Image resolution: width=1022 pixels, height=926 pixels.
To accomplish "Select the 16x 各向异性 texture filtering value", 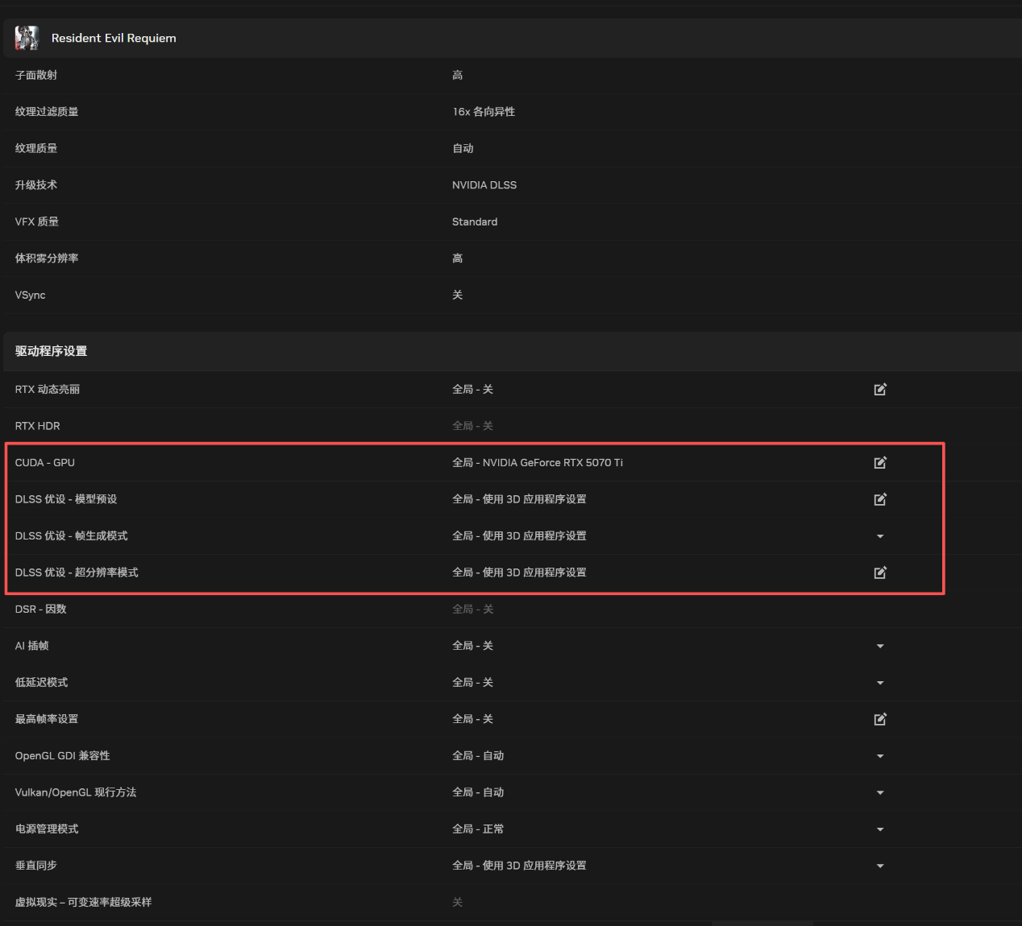I will (x=484, y=112).
